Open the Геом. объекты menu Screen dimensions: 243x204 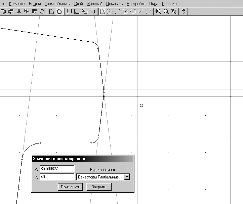click(x=57, y=4)
